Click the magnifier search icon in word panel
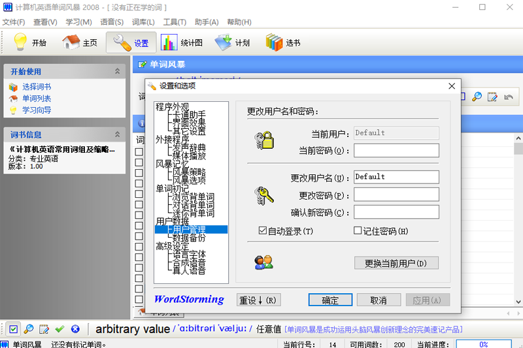Image resolution: width=523 pixels, height=348 pixels. [x=477, y=97]
